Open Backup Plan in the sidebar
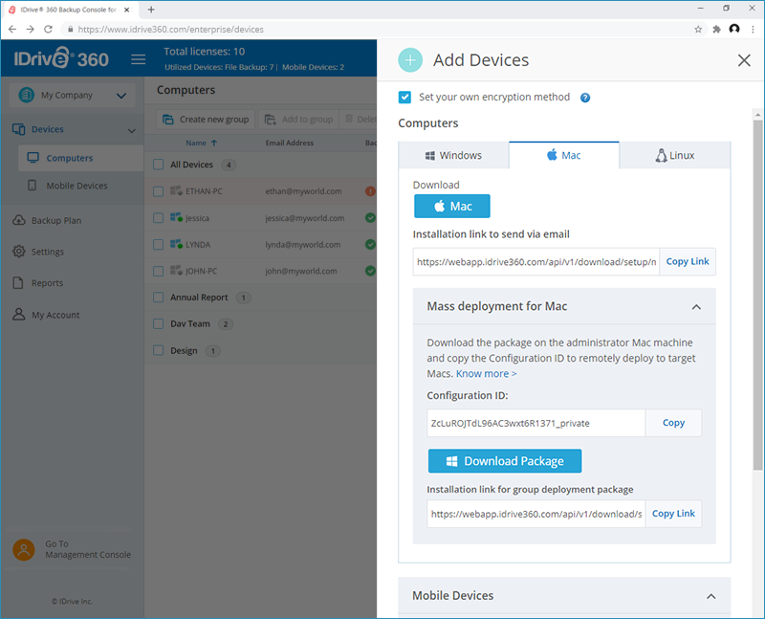The width and height of the screenshot is (765, 619). [x=56, y=221]
